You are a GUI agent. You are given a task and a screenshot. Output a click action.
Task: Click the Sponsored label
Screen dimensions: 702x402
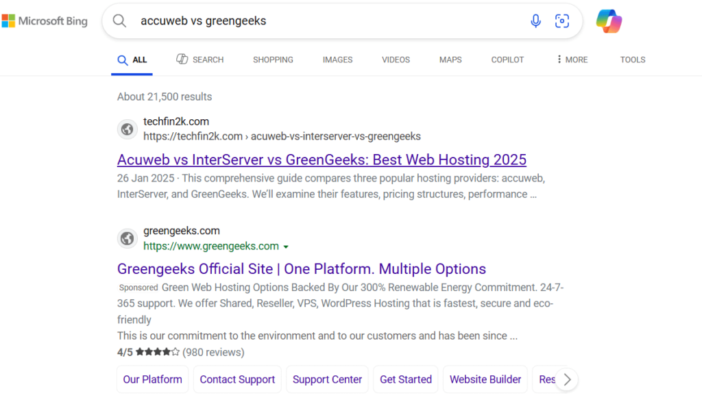click(138, 288)
